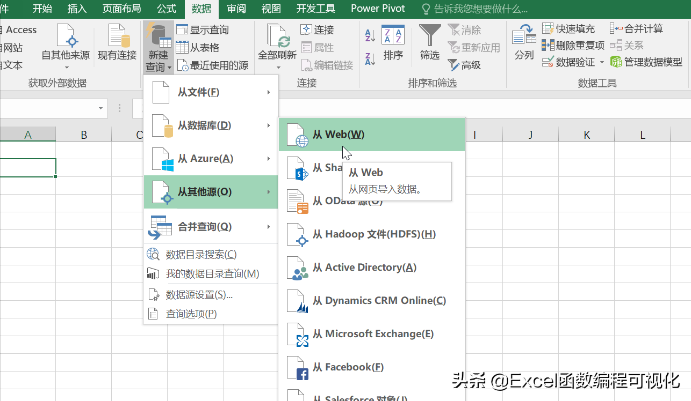Image resolution: width=691 pixels, height=401 pixels.
Task: Click 显示查询 in the ribbon
Action: click(x=203, y=30)
